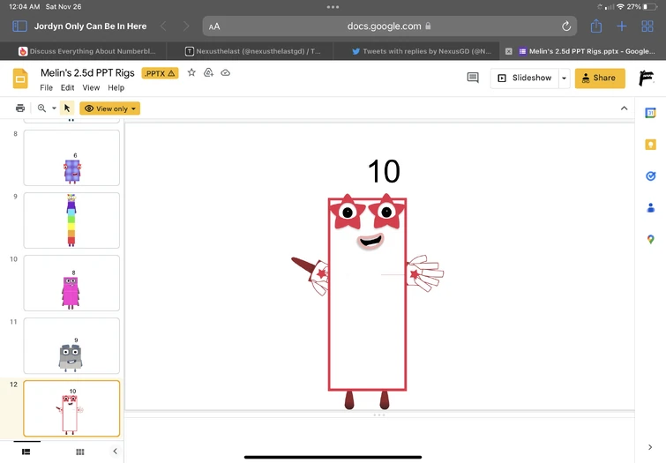Open Google Maps in the side panel
666x463 pixels.
651,239
